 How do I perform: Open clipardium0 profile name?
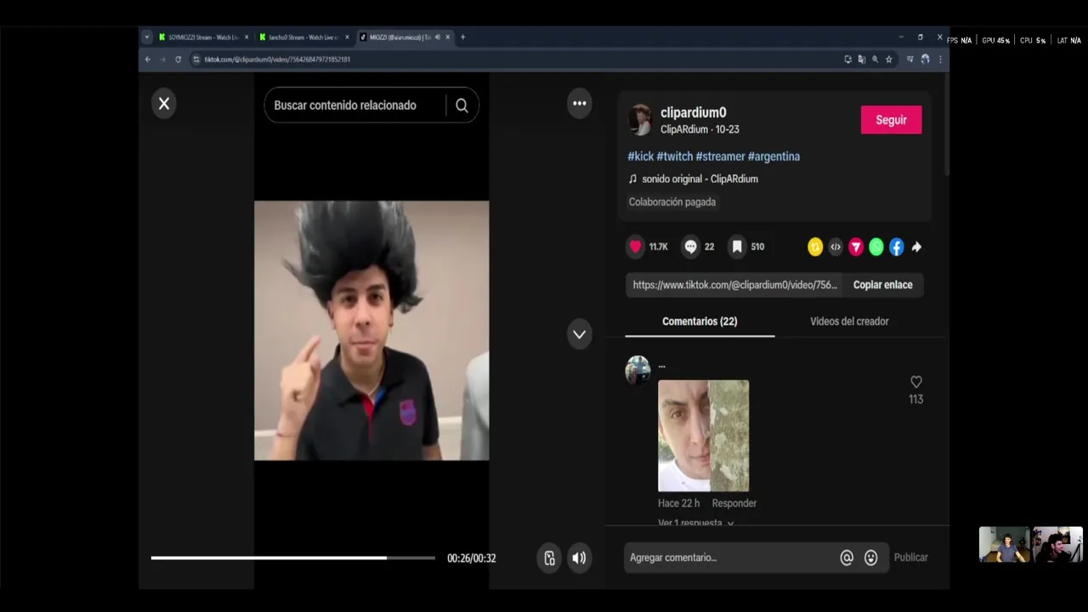[694, 112]
